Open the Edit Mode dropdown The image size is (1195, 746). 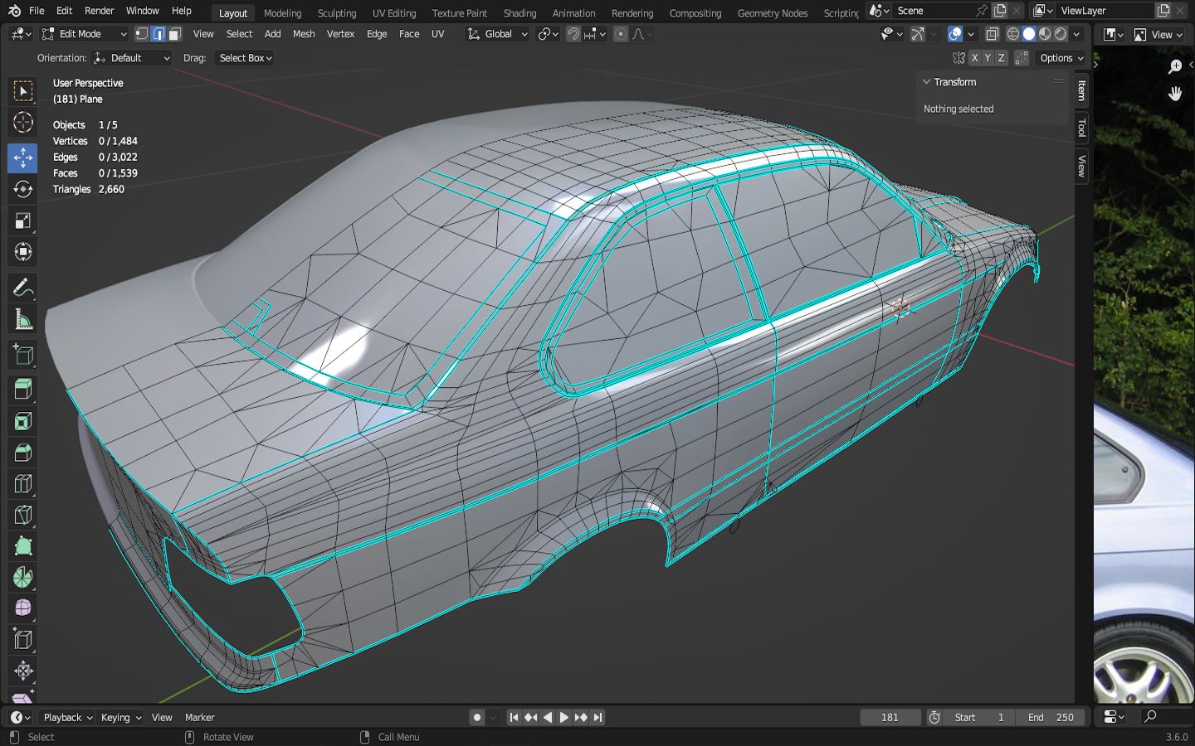tap(84, 34)
